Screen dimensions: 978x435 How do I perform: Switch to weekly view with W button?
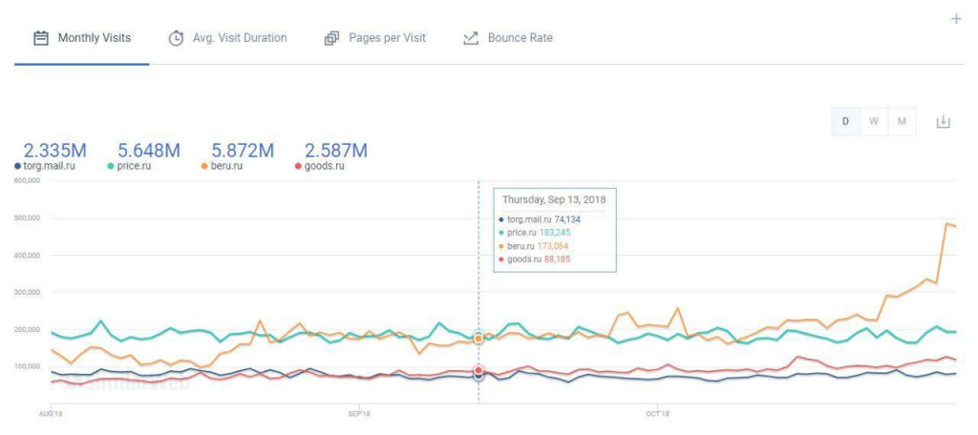coord(873,121)
